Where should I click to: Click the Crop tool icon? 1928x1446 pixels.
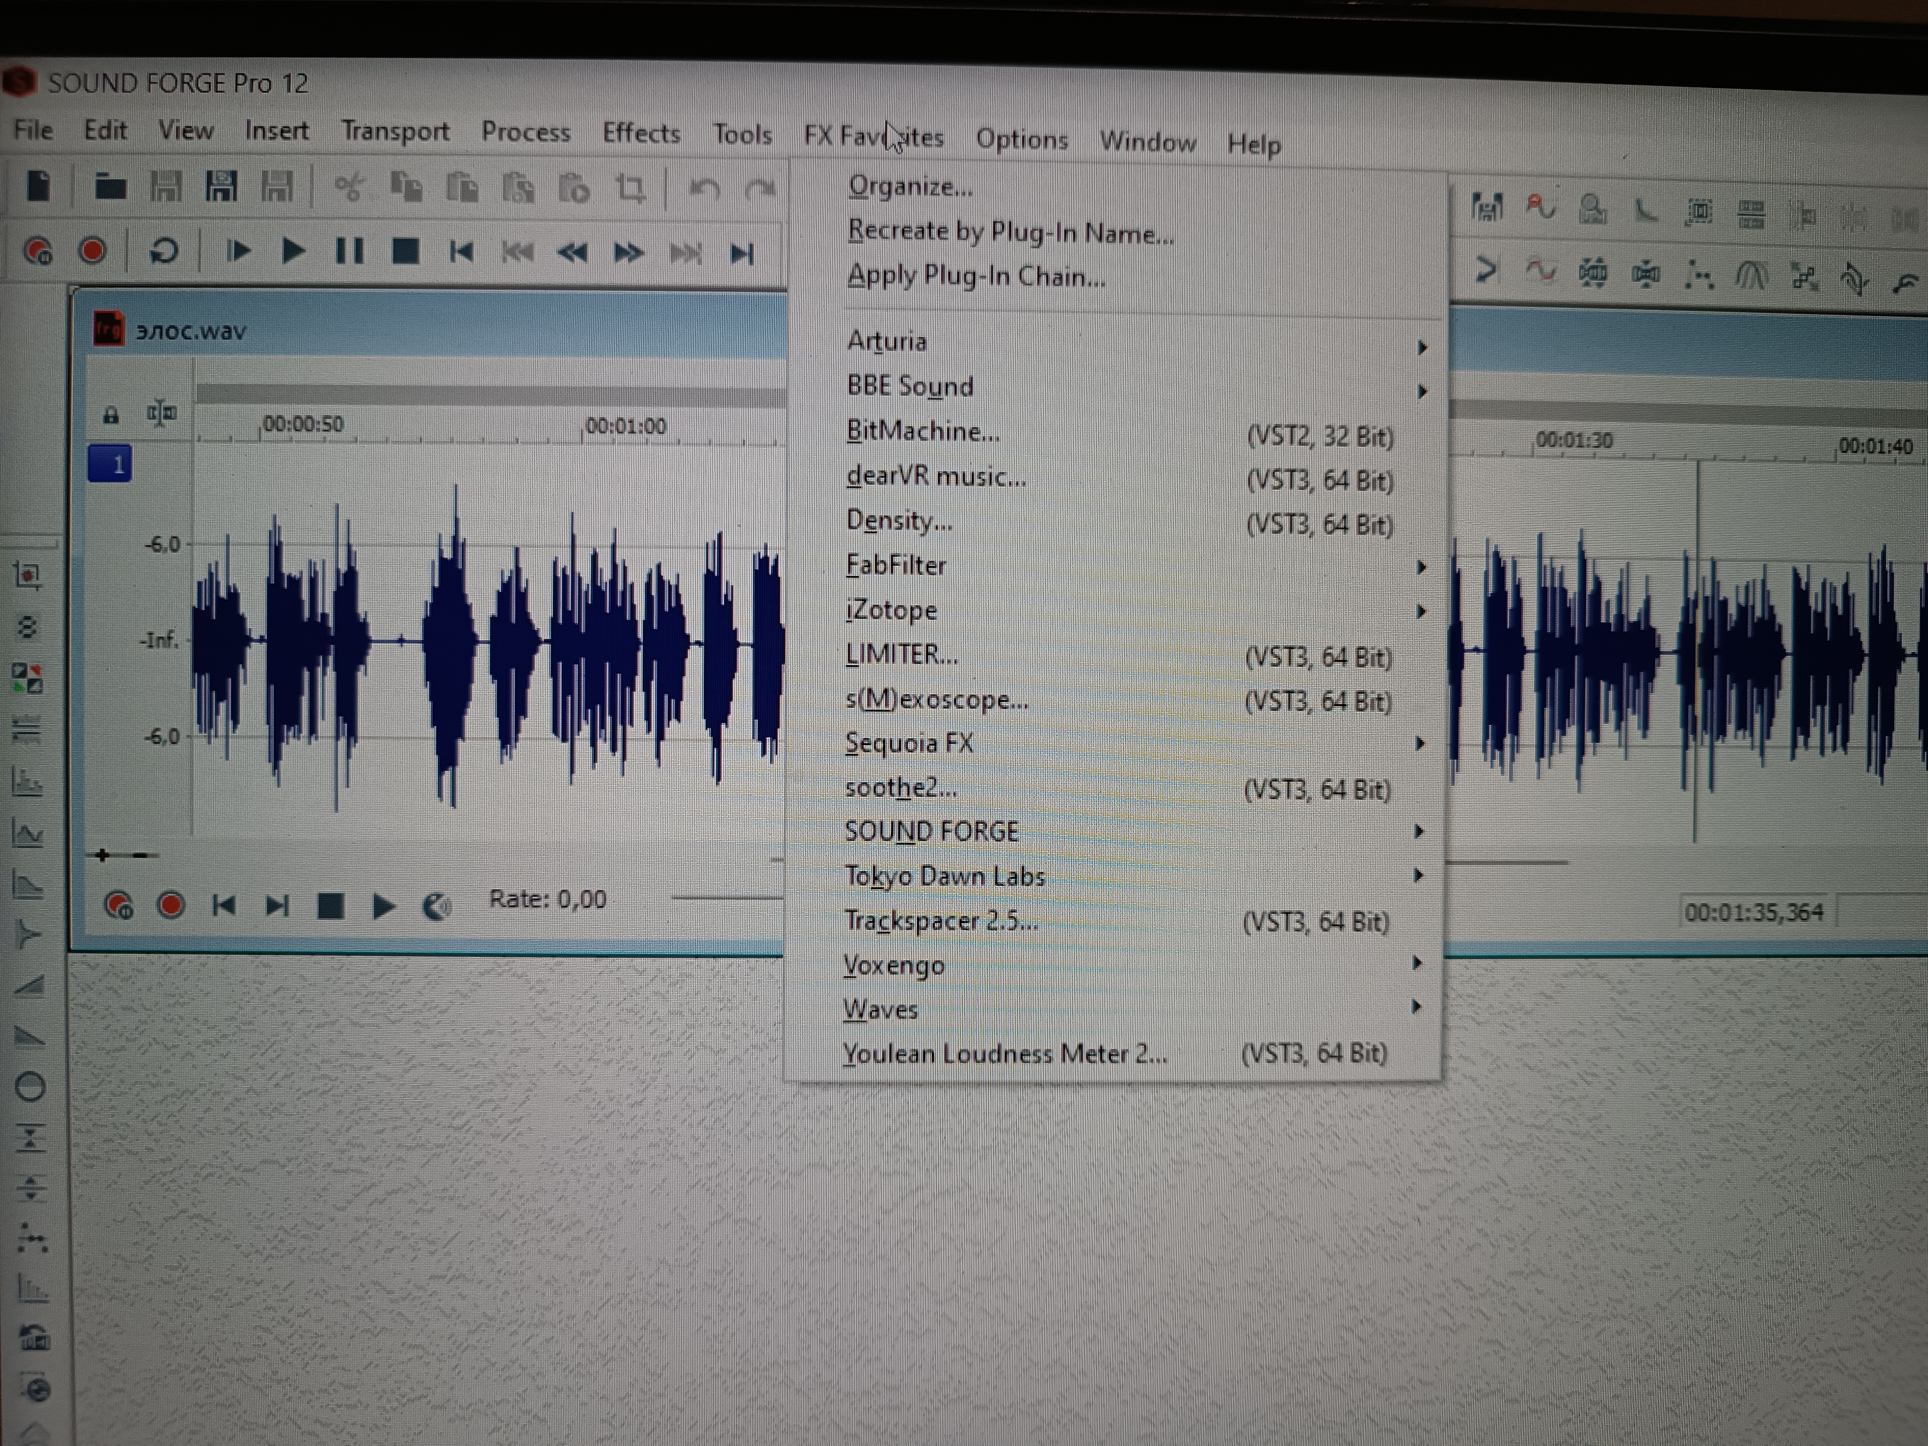pos(630,188)
